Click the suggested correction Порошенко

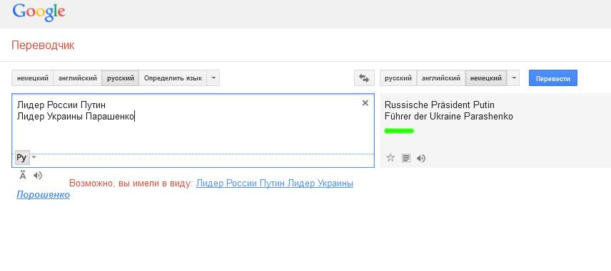(x=44, y=195)
